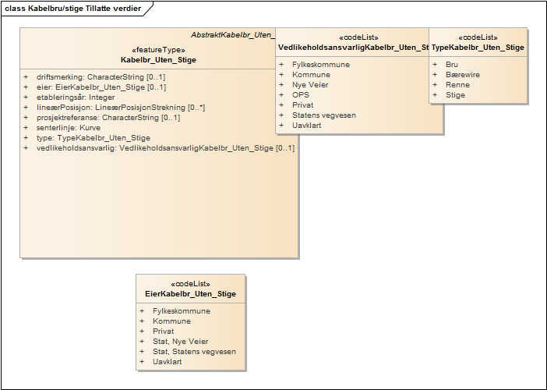Select the OPS code value
Image resolution: width=547 pixels, height=390 pixels.
[x=300, y=94]
